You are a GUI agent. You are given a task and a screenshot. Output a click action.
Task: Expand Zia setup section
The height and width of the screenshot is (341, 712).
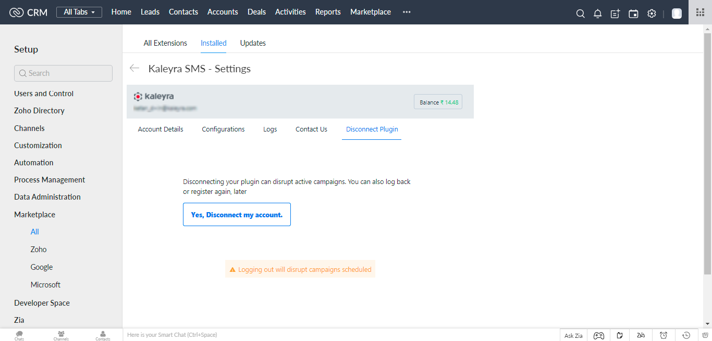tap(19, 320)
